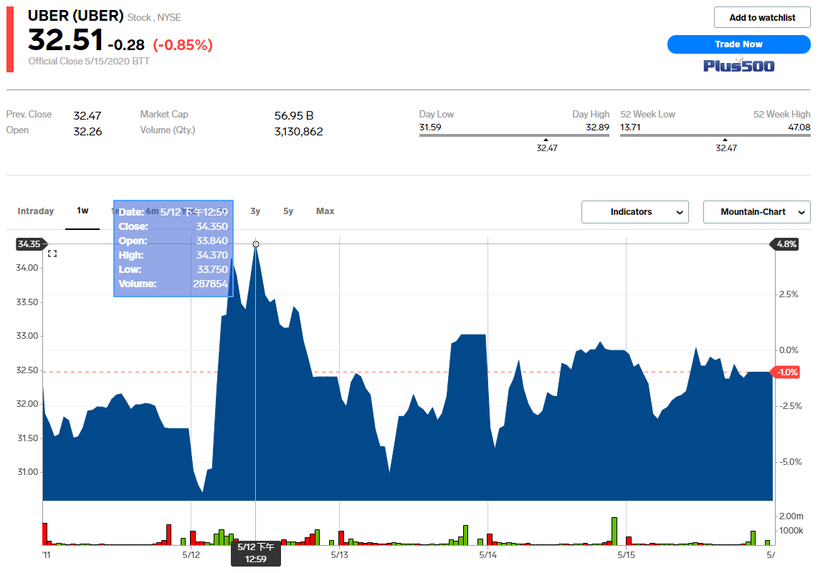The height and width of the screenshot is (573, 823).
Task: Select the 5y time range tab
Action: [x=288, y=211]
